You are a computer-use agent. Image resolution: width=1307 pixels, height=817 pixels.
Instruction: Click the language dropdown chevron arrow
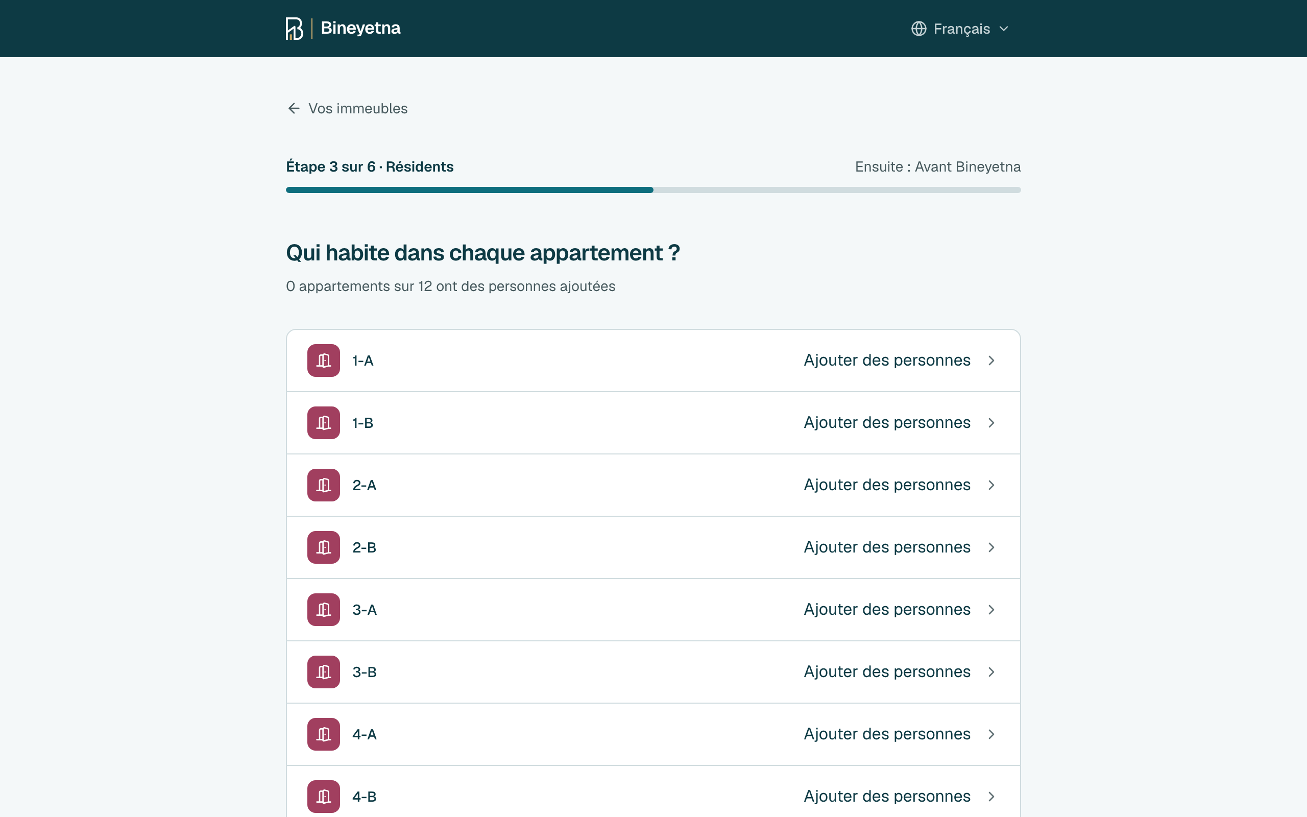(x=1003, y=29)
